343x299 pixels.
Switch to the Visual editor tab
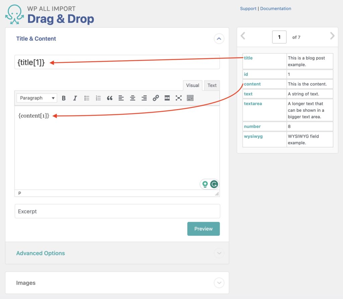[193, 85]
